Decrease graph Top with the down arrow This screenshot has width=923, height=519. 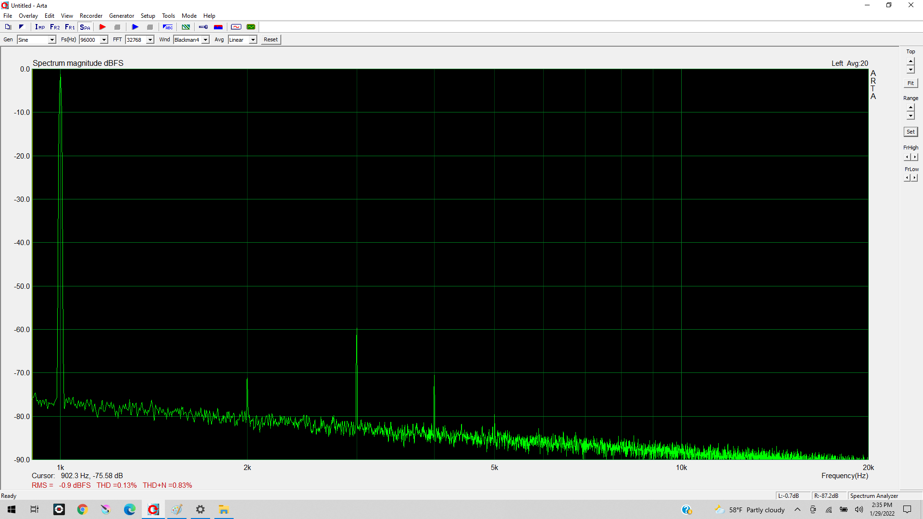pos(911,70)
